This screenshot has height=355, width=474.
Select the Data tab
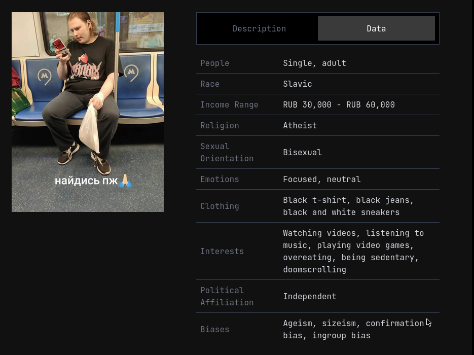(x=376, y=28)
